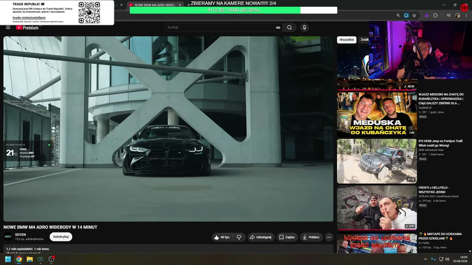Open Chrome's three-dot menu
Image resolution: width=472 pixels, height=265 pixels.
coord(466,15)
